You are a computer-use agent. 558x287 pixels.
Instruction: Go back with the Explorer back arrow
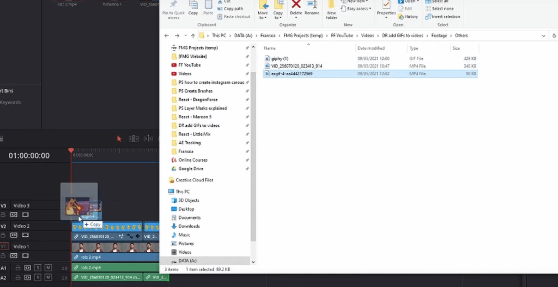pyautogui.click(x=166, y=35)
